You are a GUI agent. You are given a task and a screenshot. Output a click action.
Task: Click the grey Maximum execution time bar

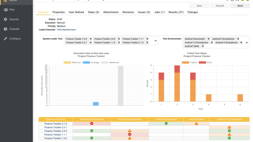click(x=121, y=86)
